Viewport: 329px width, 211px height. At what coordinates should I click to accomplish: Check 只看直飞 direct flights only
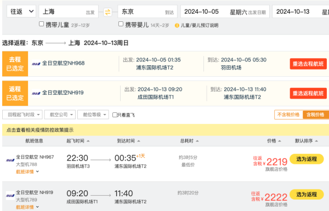115,115
